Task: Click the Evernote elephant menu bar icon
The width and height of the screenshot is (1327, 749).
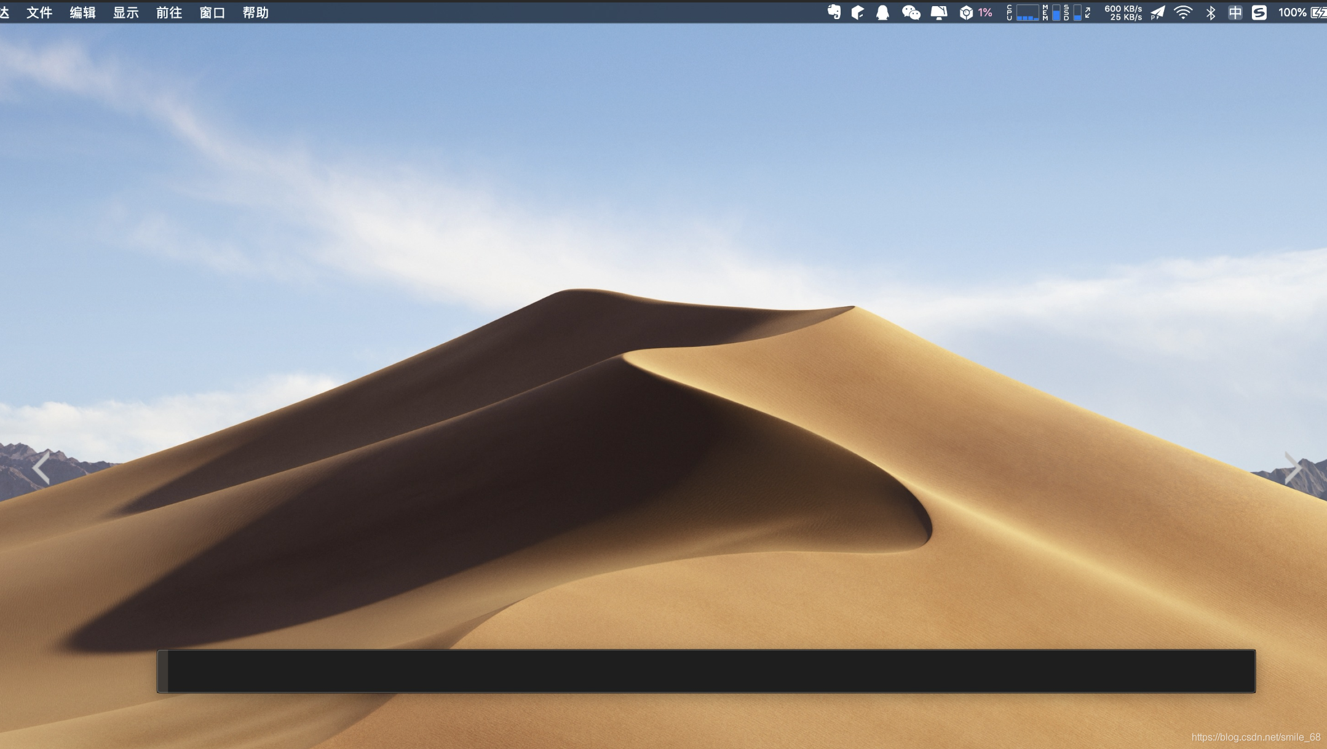Action: (834, 12)
